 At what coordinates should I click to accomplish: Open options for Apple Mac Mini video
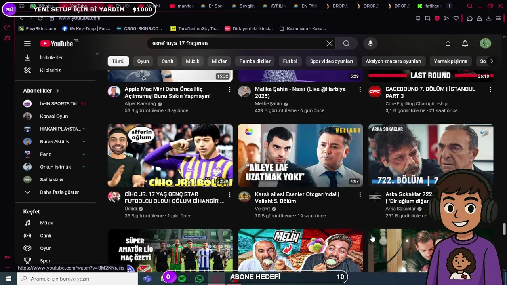pos(229,90)
